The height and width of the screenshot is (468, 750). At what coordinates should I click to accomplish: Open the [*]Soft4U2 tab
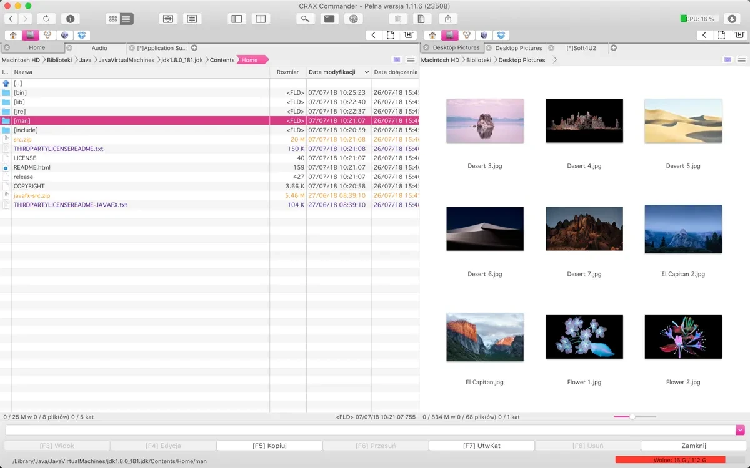point(581,48)
